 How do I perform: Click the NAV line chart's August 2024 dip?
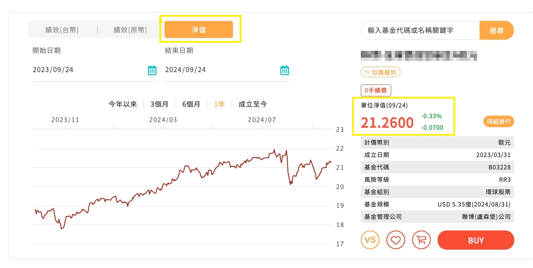pyautogui.click(x=291, y=184)
